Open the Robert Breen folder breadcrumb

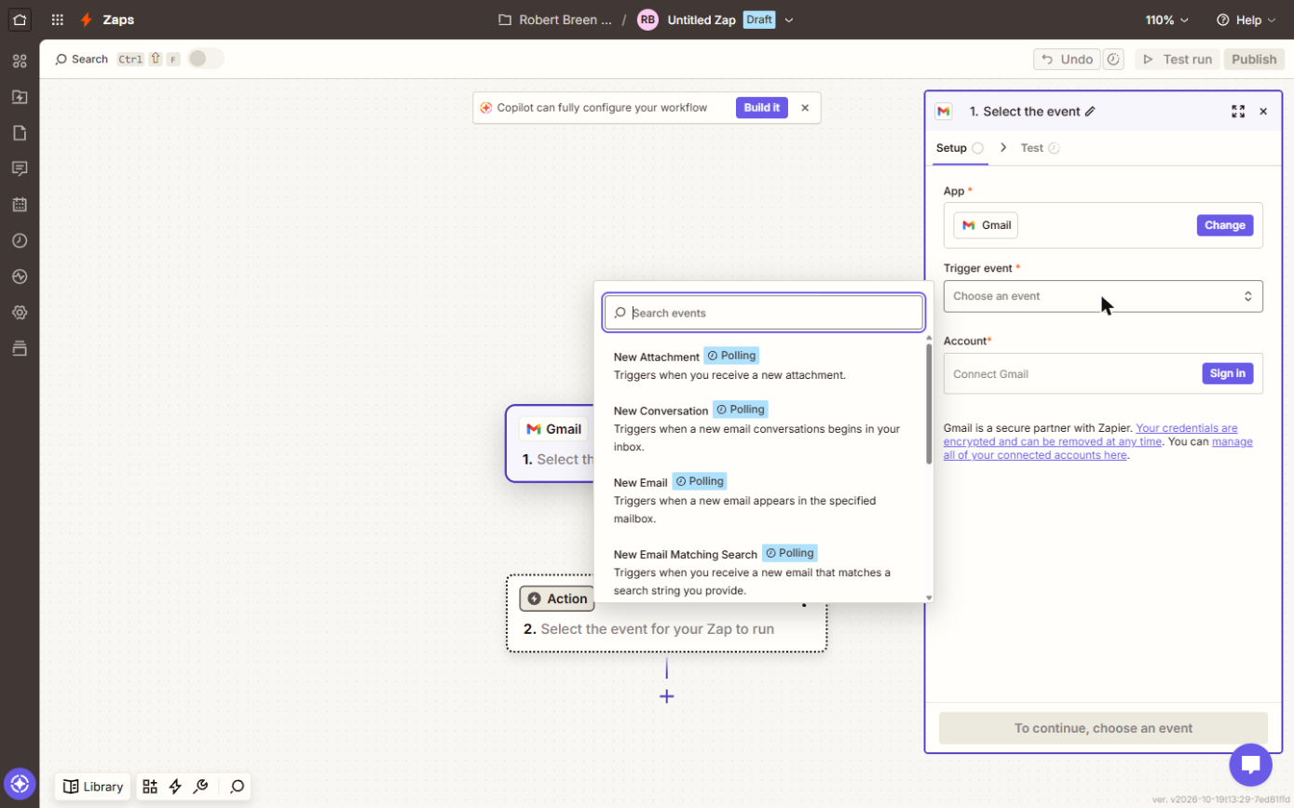click(x=555, y=20)
